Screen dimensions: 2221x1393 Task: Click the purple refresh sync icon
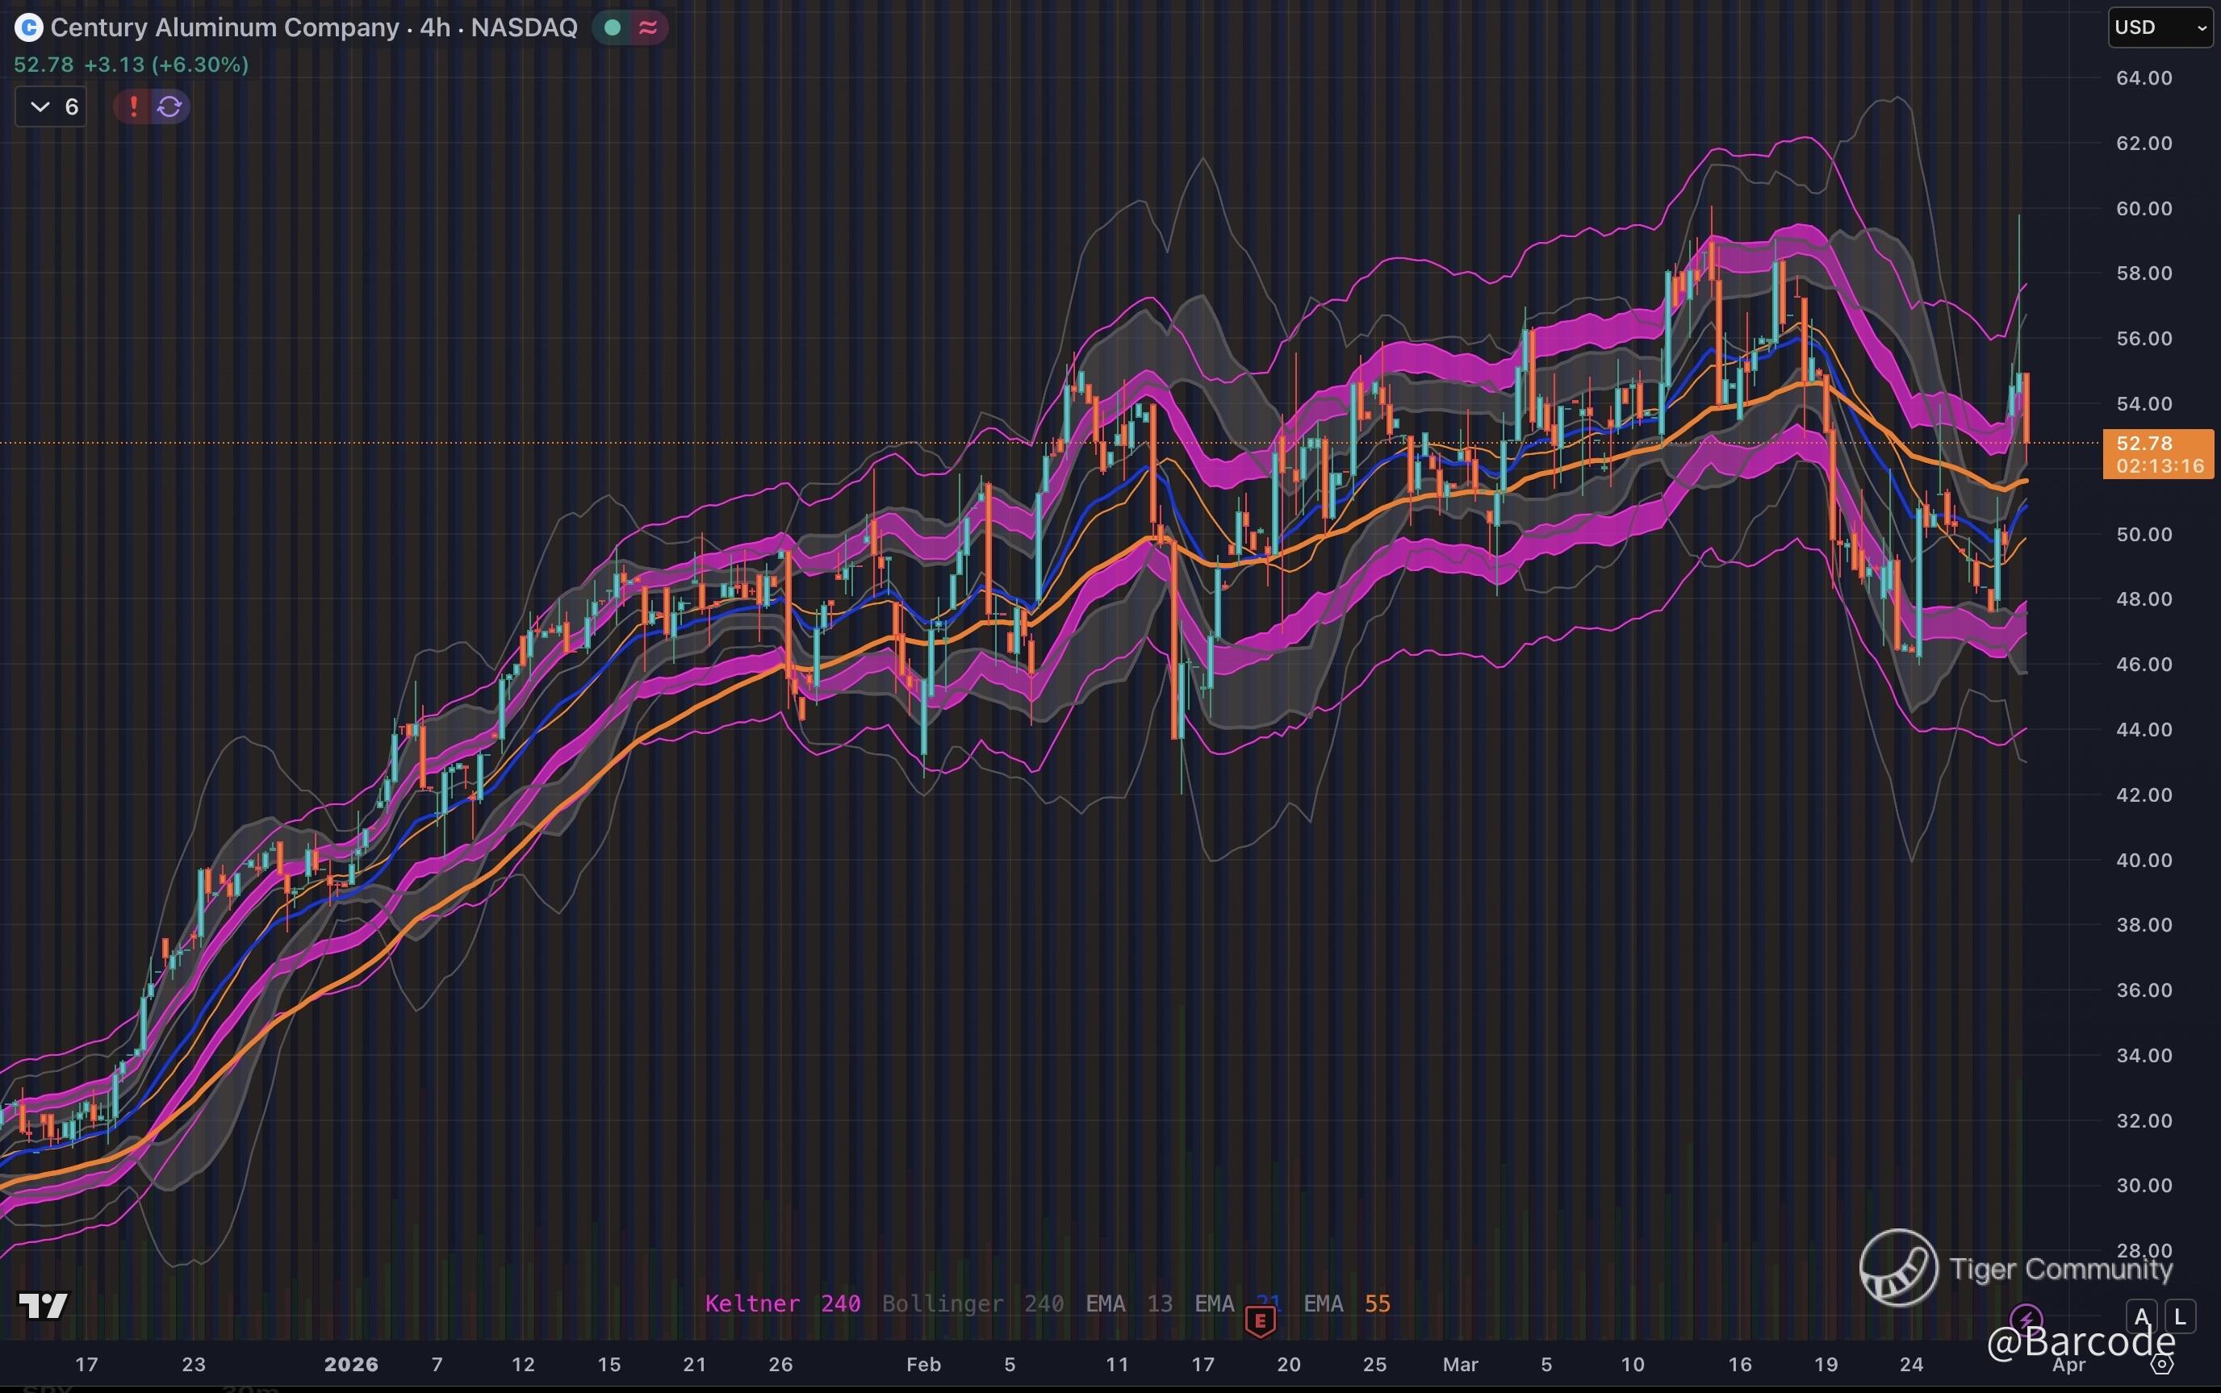pos(169,106)
